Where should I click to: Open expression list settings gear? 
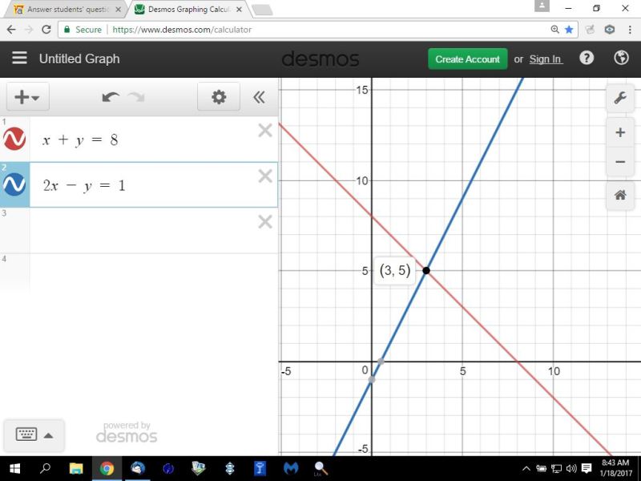[219, 97]
